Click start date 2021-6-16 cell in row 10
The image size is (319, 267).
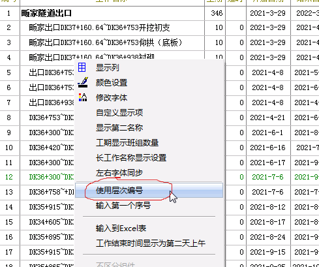267,148
